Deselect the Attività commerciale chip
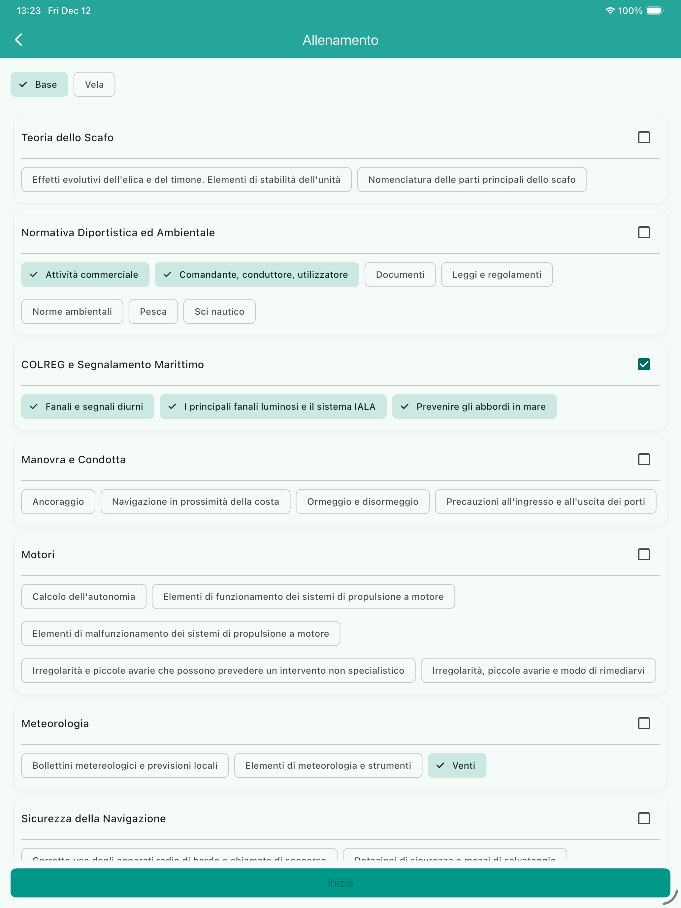681x908 pixels. tap(85, 275)
